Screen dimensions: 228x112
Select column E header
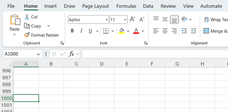click(x=127, y=64)
